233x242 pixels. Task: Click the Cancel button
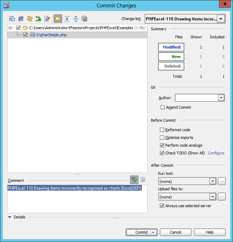(175, 232)
